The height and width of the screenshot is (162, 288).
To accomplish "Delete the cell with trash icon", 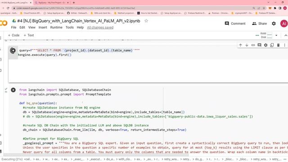I will pyautogui.click(x=278, y=45).
